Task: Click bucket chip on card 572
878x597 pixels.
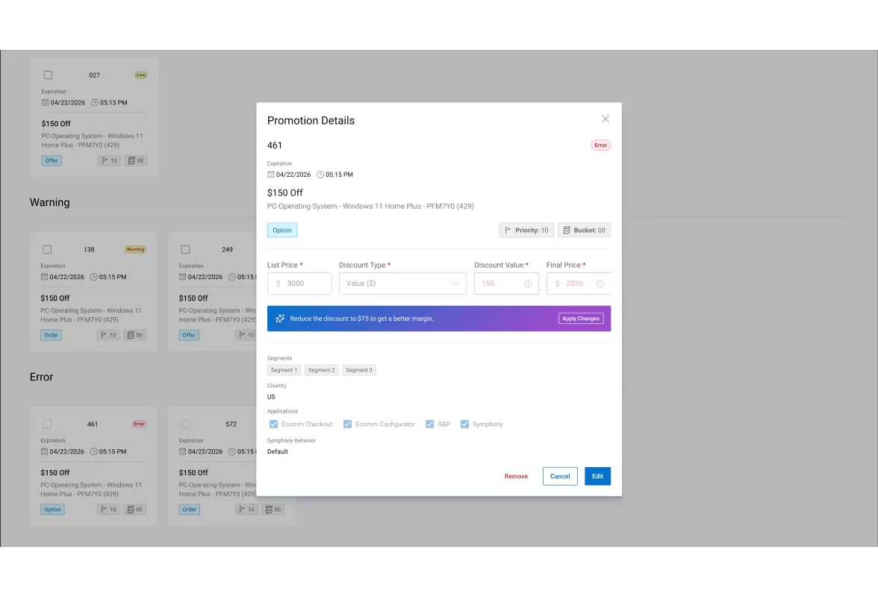Action: (273, 510)
